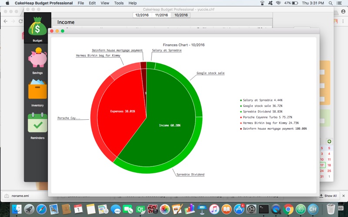Open CakeHeap Budget Professional app menu
The width and height of the screenshot is (348, 217).
44,3
